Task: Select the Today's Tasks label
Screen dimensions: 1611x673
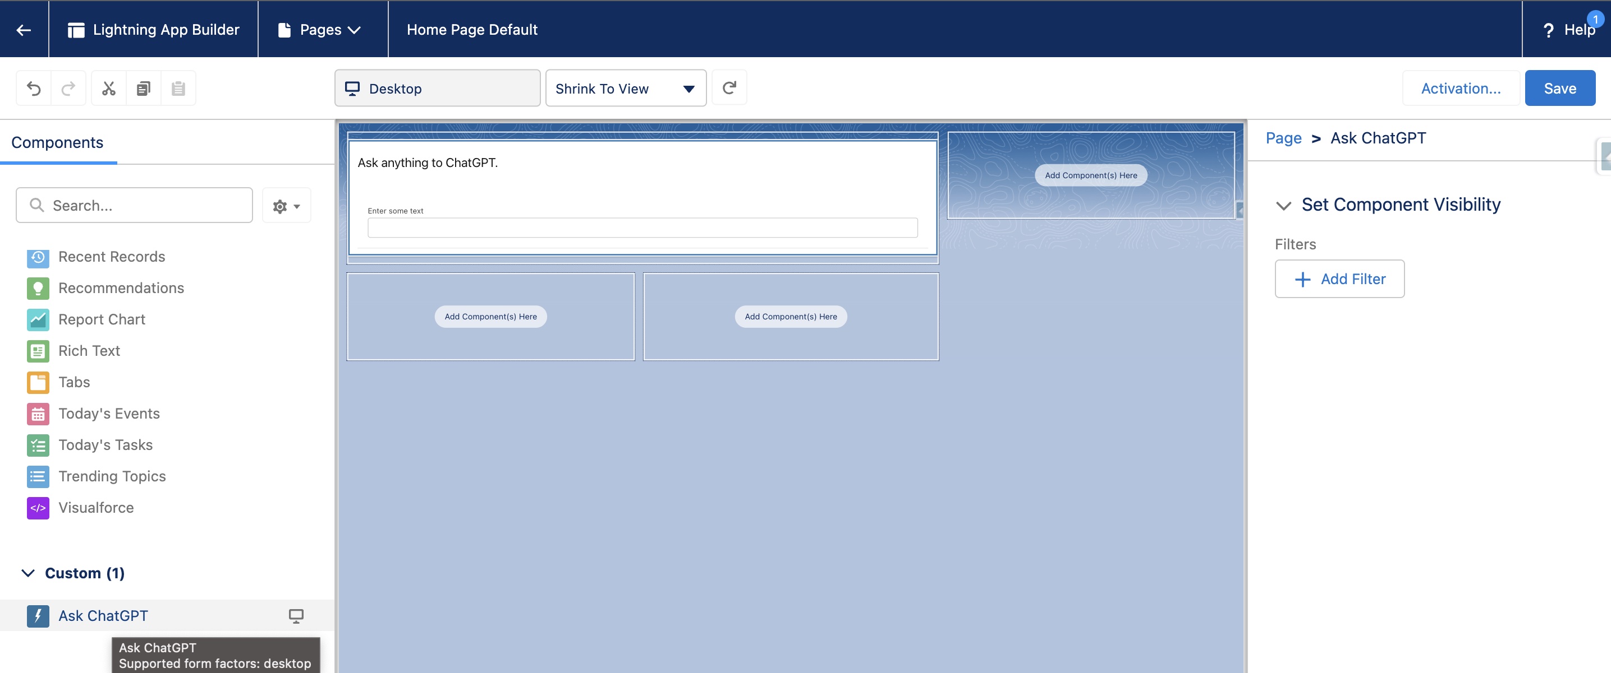Action: click(105, 444)
